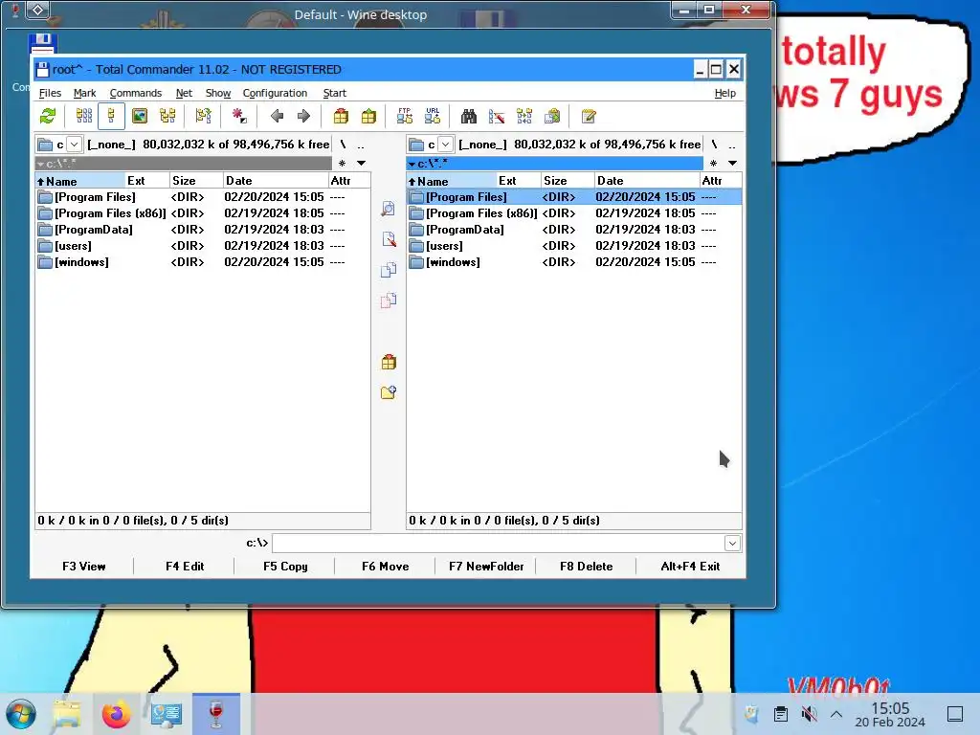Sort right panel by Size column header
The height and width of the screenshot is (735, 980).
568,181
